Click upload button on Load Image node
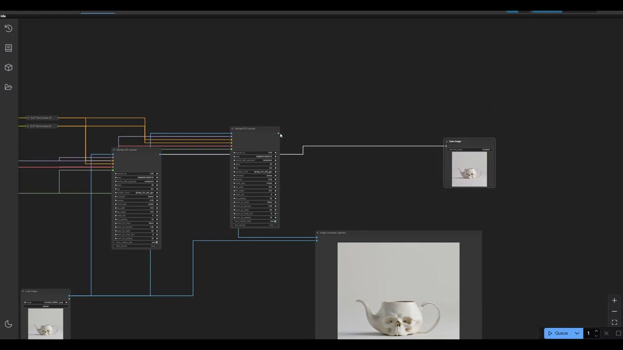Image resolution: width=623 pixels, height=350 pixels. 46,306
